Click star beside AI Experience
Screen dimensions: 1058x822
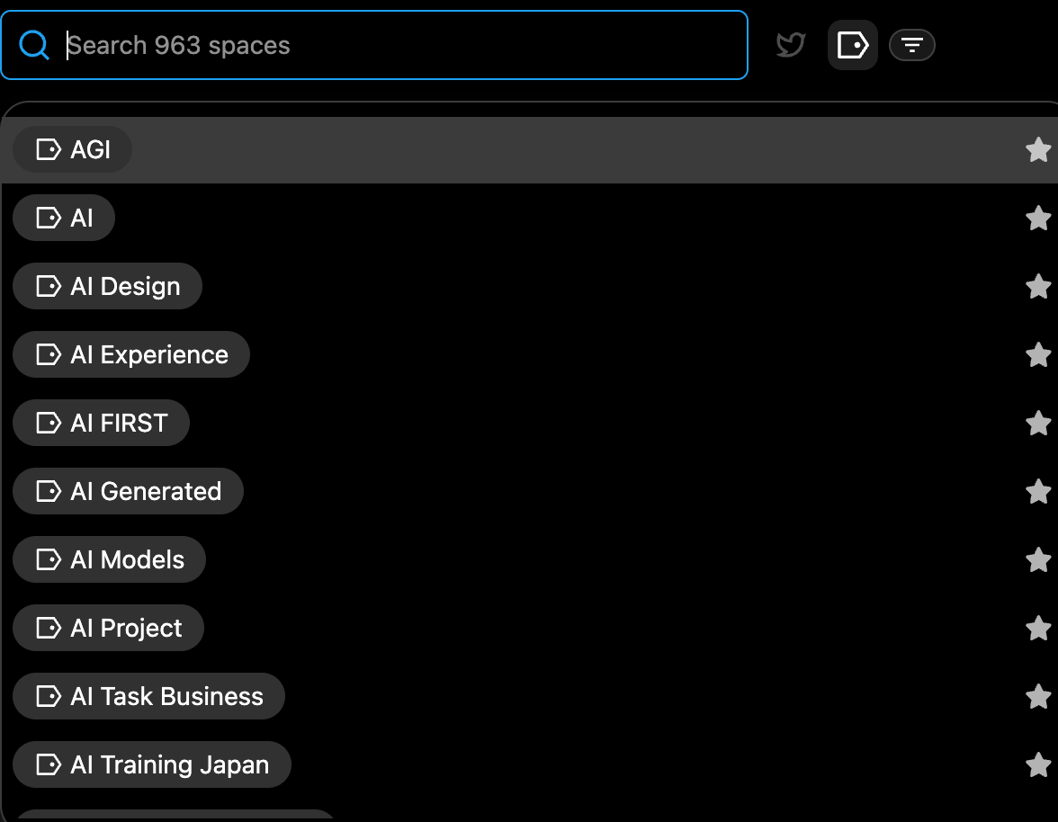(x=1038, y=354)
